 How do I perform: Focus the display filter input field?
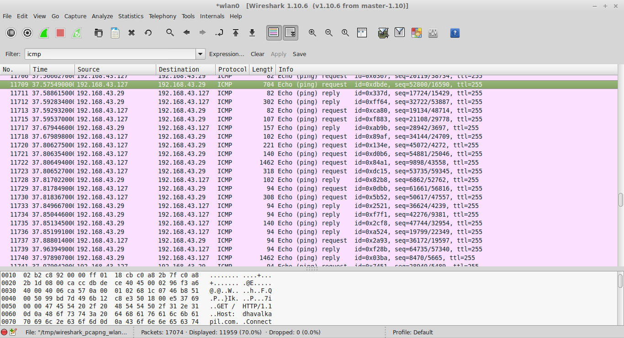point(110,54)
